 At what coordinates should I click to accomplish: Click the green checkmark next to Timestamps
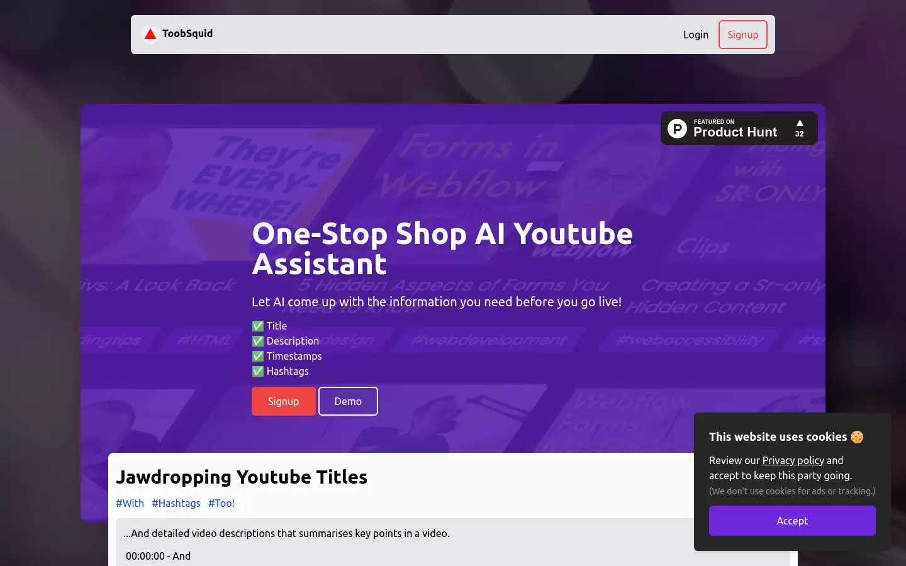tap(258, 356)
